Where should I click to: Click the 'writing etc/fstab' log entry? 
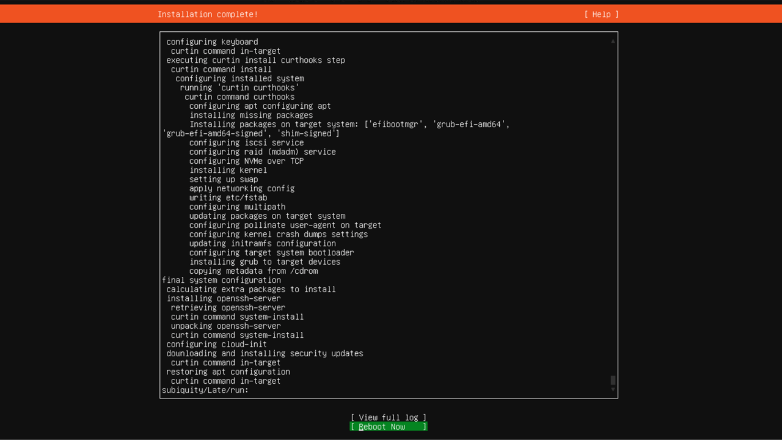(228, 198)
